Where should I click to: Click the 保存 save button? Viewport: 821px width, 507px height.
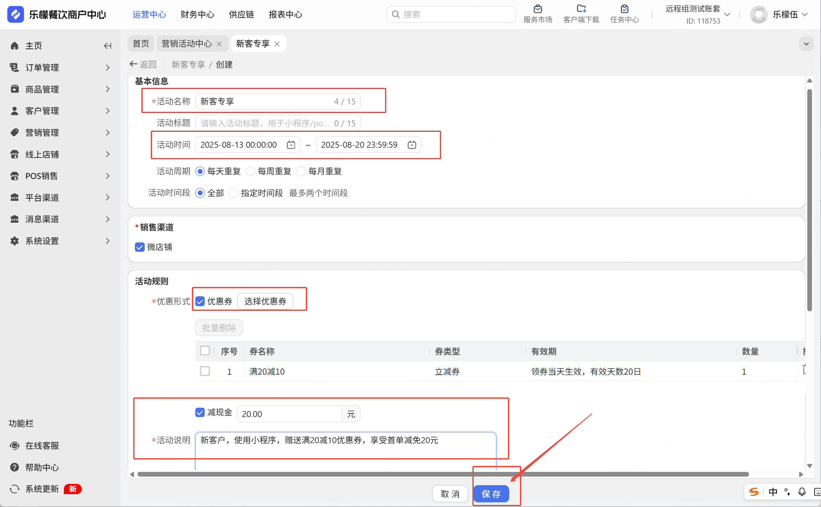click(x=491, y=494)
